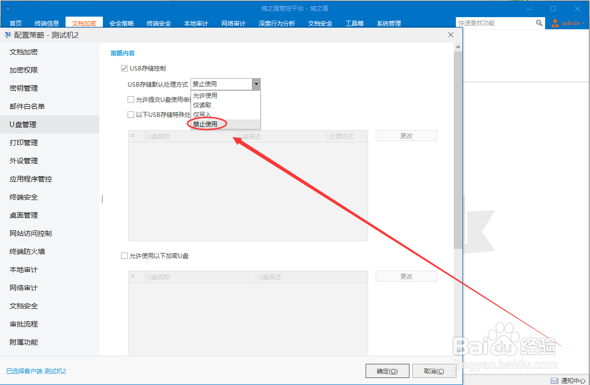Click the sidebar splitter dots handle
590x385 pixels.
[x=102, y=199]
